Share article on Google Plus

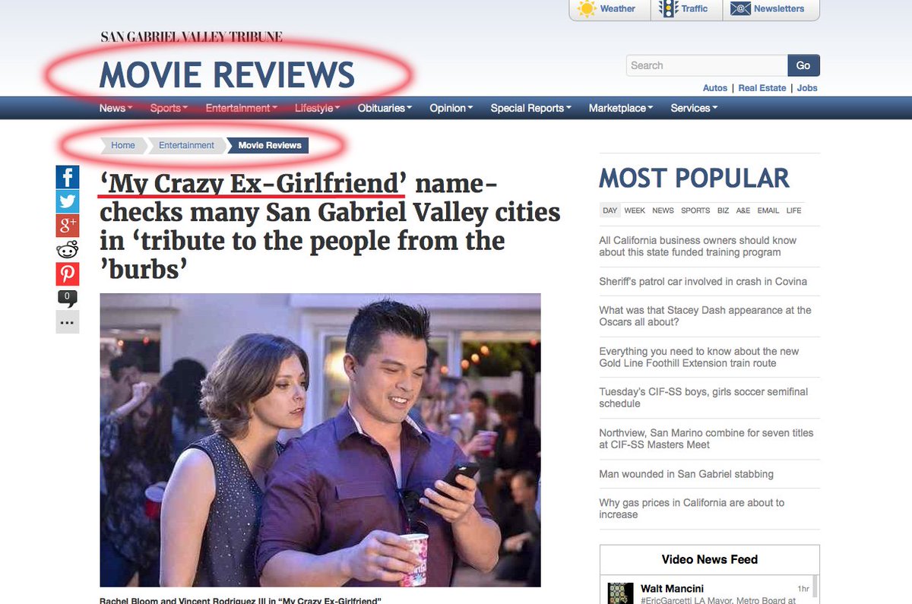(x=68, y=226)
